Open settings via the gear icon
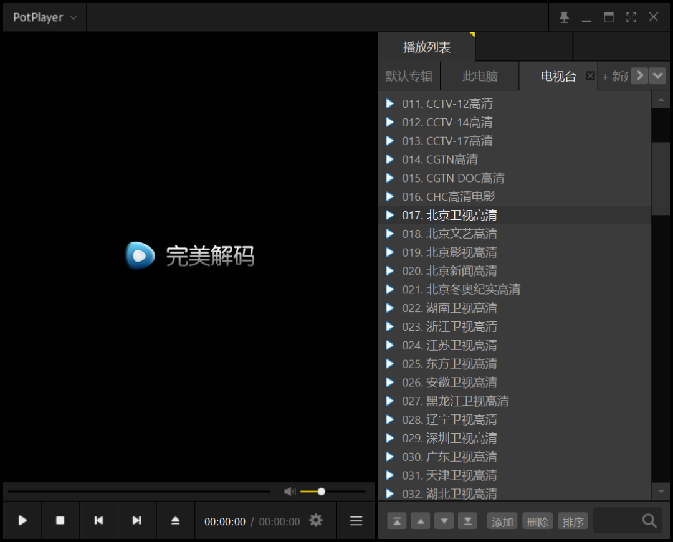This screenshot has width=673, height=542. 316,521
